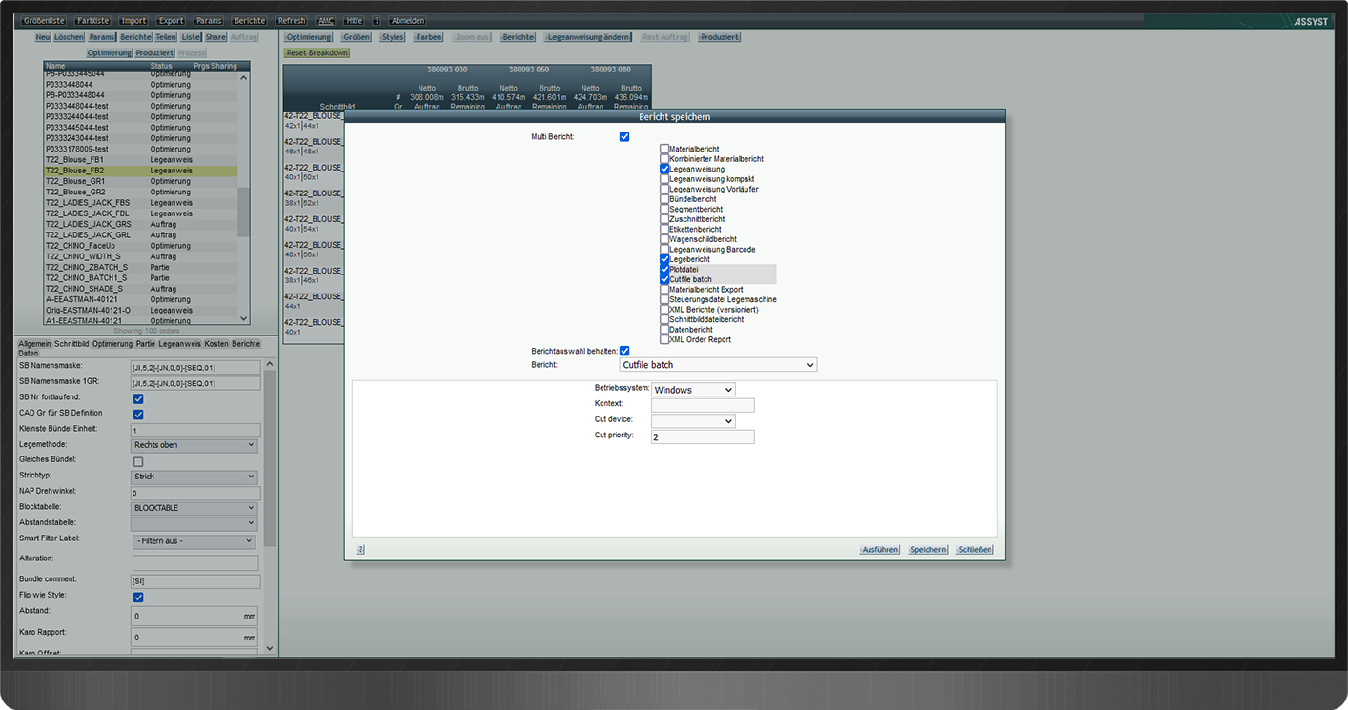The image size is (1348, 710).
Task: Open the Bericht dropdown showing Cutfile batch
Action: (718, 365)
